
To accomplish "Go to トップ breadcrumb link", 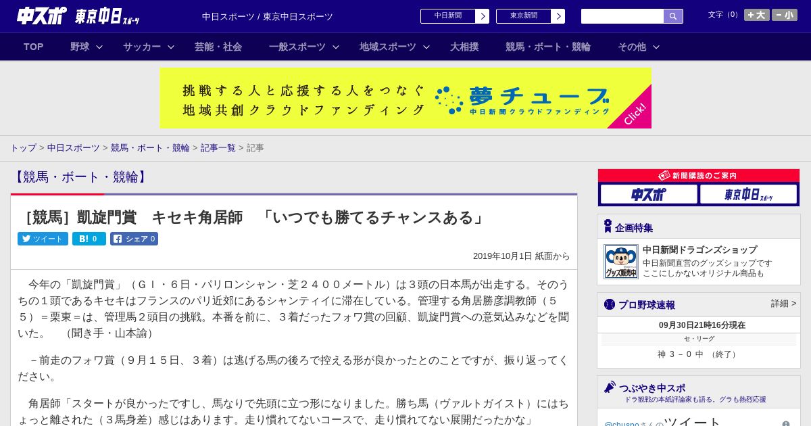I will [24, 147].
